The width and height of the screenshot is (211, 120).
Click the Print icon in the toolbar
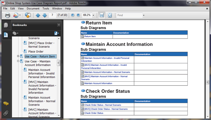[7, 15]
